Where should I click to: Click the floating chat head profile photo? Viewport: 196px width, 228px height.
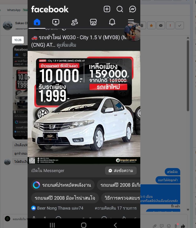click(x=132, y=32)
